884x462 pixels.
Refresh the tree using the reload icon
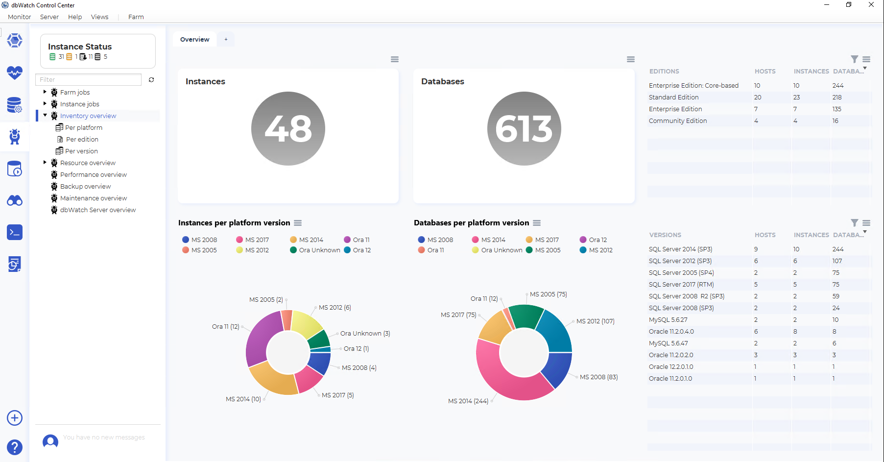tap(151, 79)
